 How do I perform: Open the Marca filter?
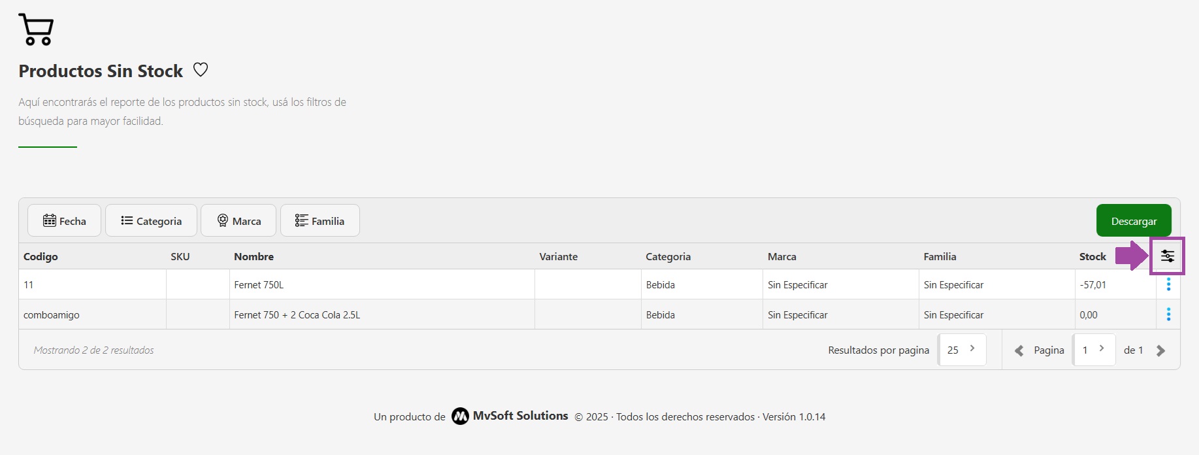coord(238,221)
